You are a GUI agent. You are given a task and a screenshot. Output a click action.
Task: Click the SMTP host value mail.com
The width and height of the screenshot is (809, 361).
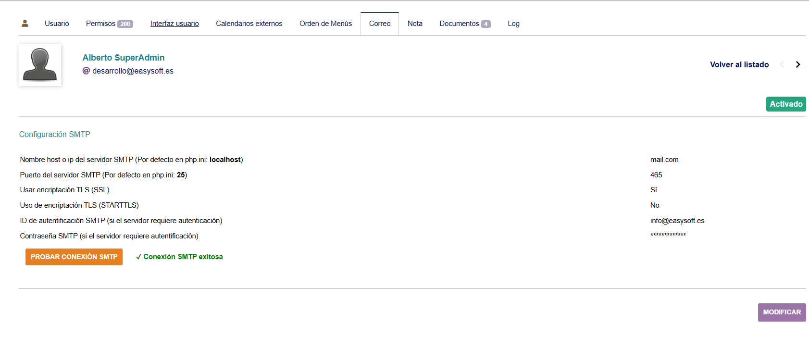pos(664,160)
